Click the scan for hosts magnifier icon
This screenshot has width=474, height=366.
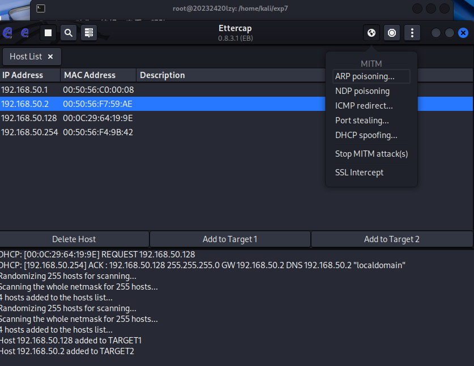point(69,33)
